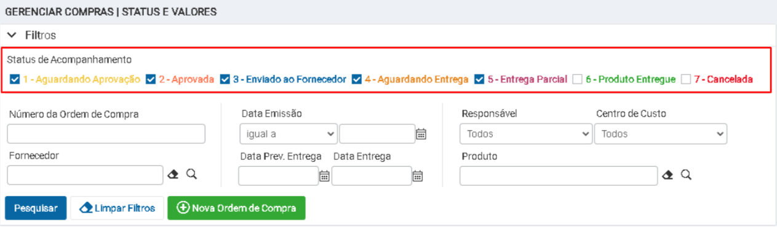Expand the Responsável dropdown
777x227 pixels.
pos(526,133)
